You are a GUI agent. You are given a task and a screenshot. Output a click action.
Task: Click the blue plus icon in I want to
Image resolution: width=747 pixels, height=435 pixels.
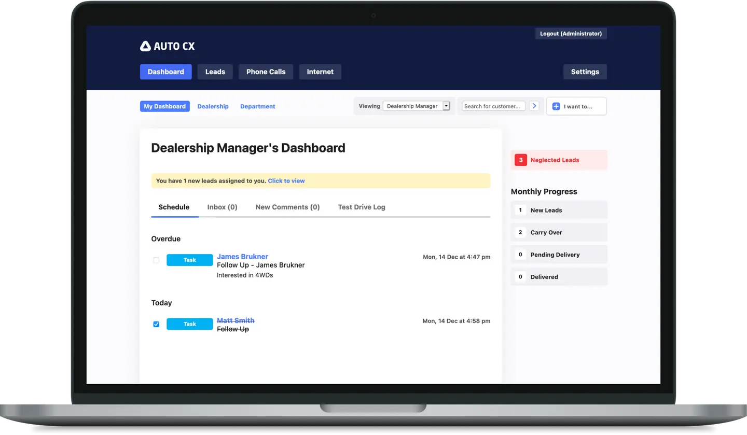coord(556,106)
